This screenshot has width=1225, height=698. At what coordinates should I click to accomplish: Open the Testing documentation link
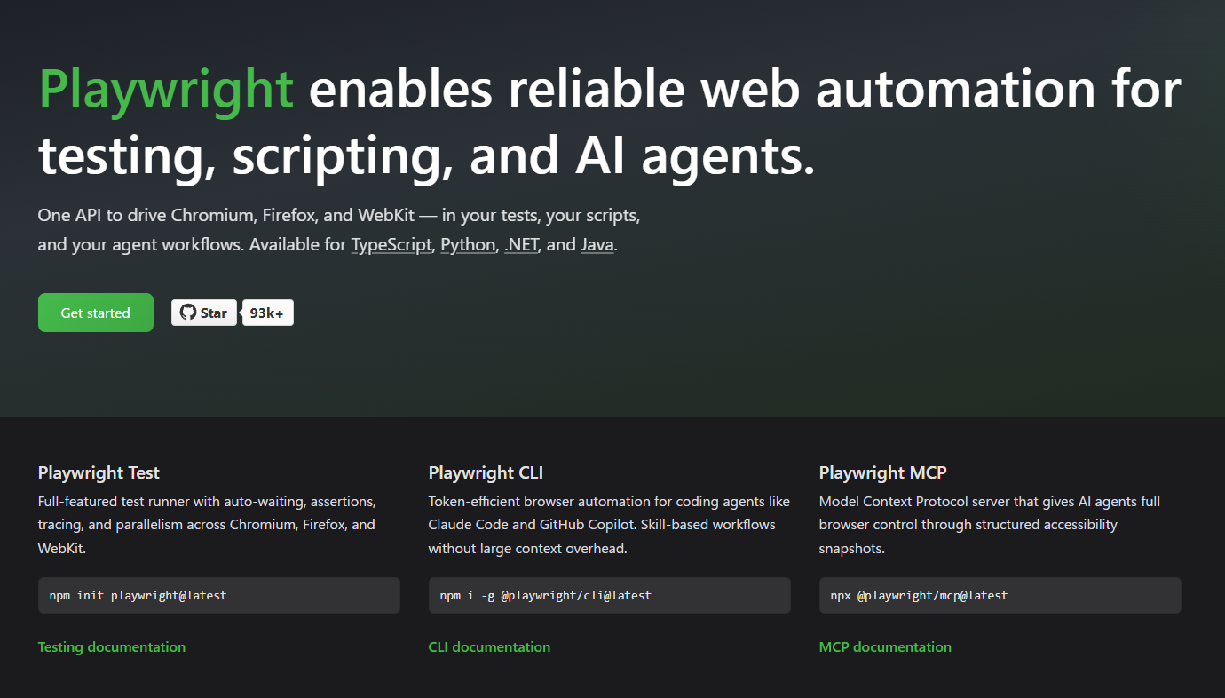(112, 646)
